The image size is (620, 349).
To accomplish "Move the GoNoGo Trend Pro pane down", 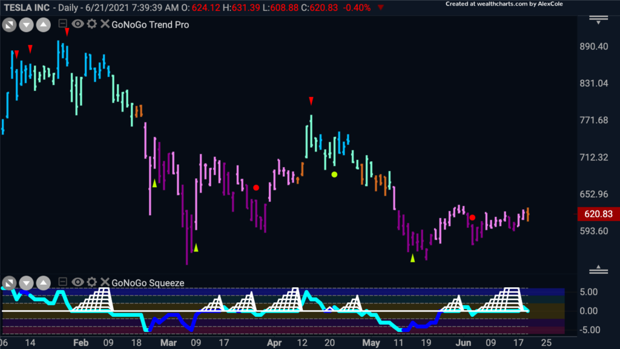I will [26, 25].
